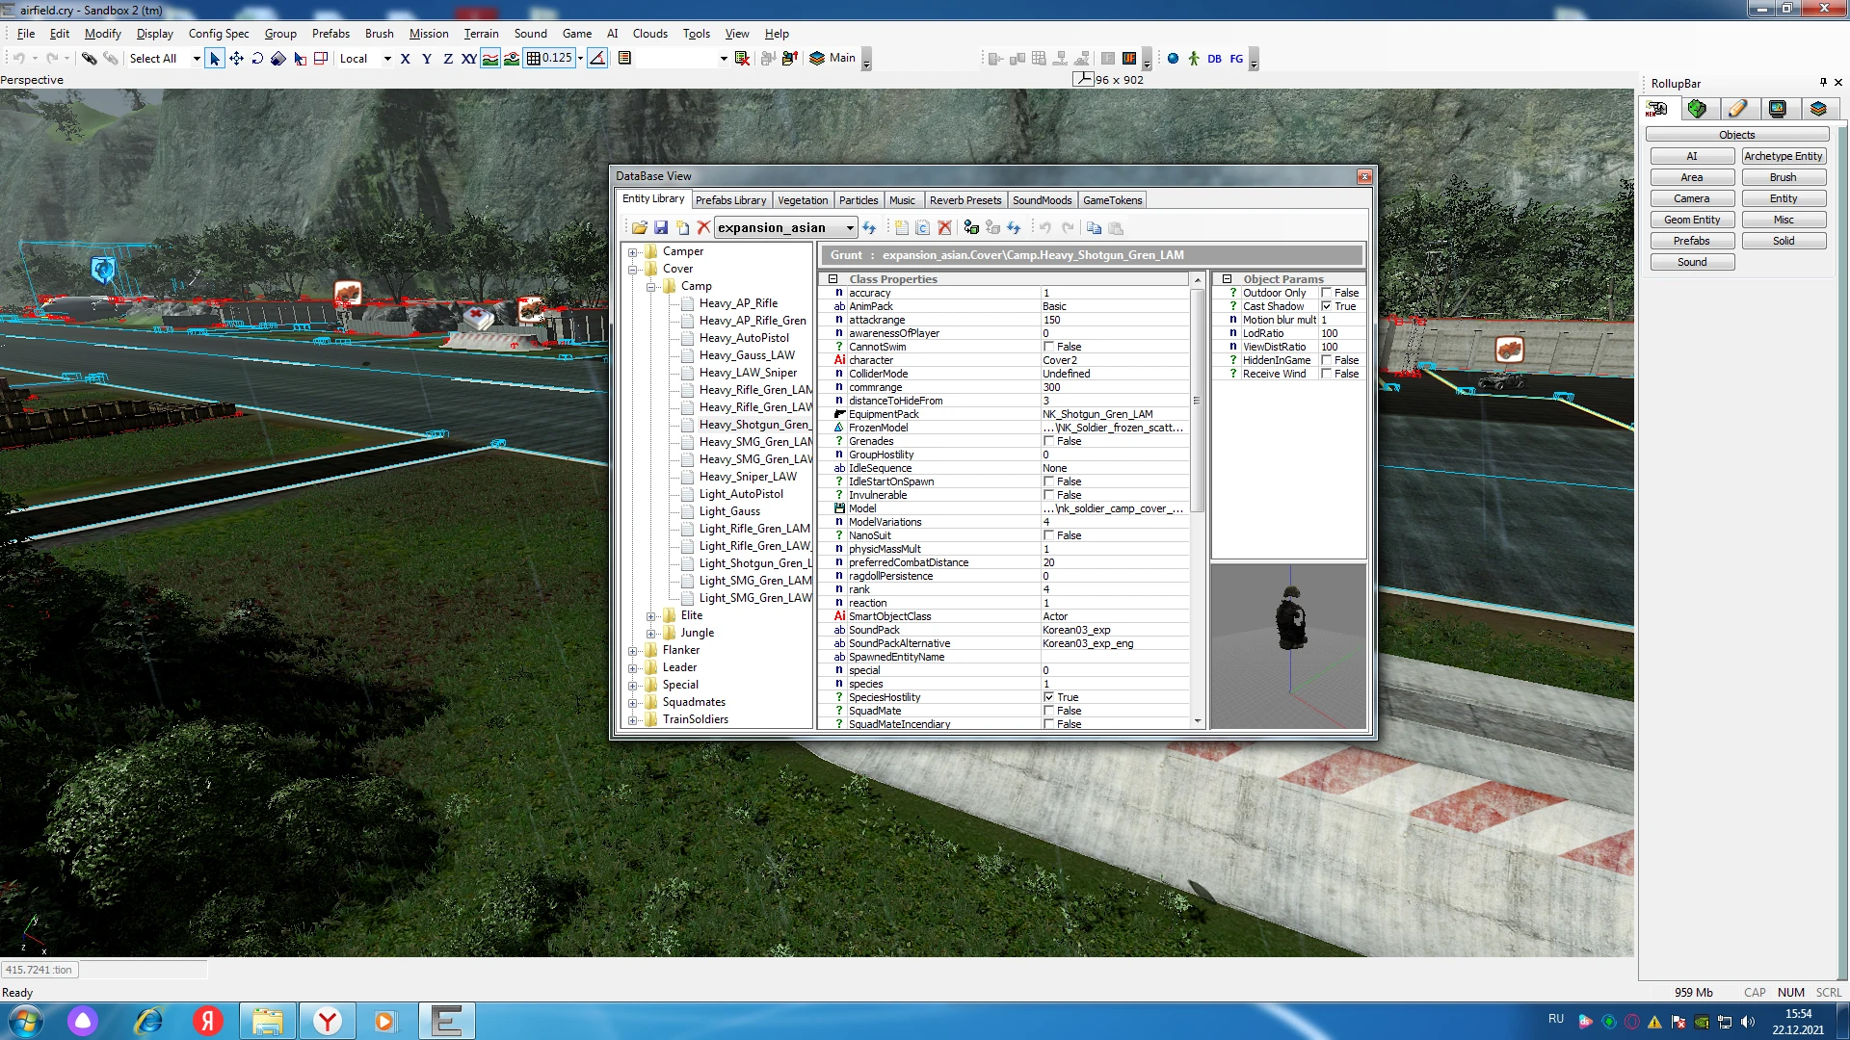Expand the Elite folder in the tree
This screenshot has width=1850, height=1040.
pos(650,615)
